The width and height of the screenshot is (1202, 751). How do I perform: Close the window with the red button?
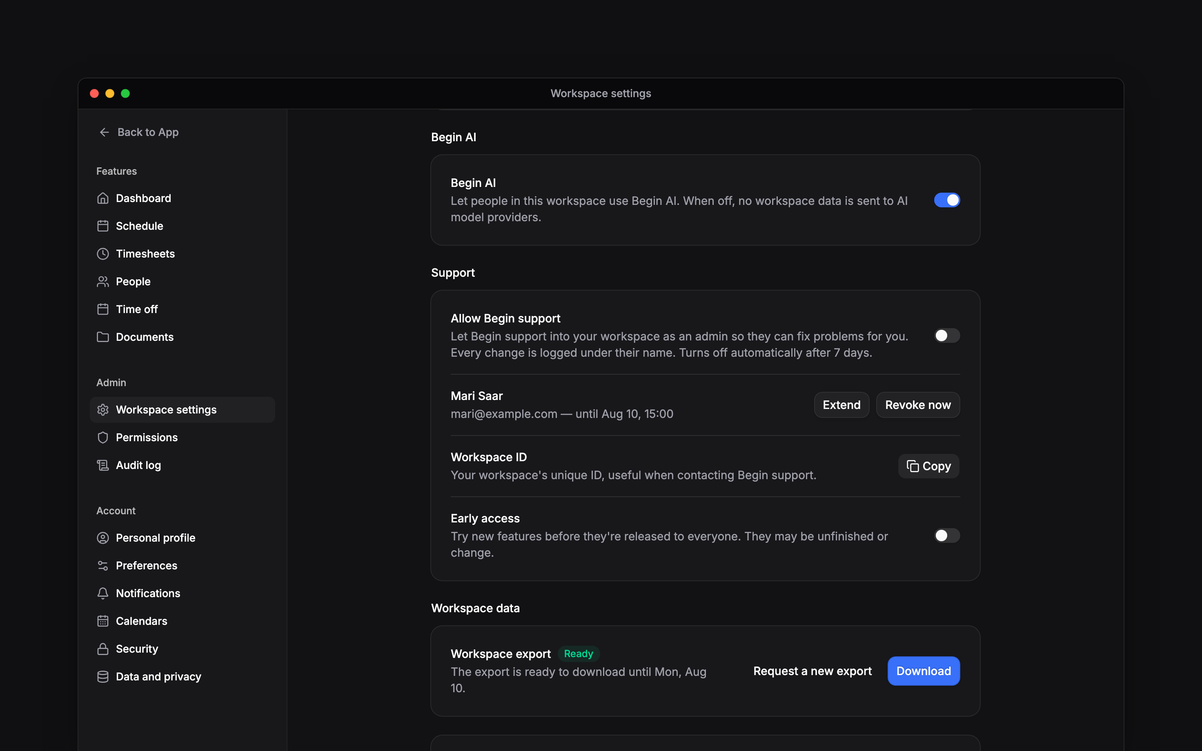click(x=94, y=93)
